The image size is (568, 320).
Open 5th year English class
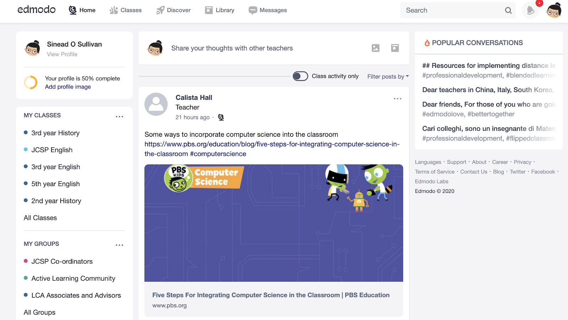click(55, 184)
